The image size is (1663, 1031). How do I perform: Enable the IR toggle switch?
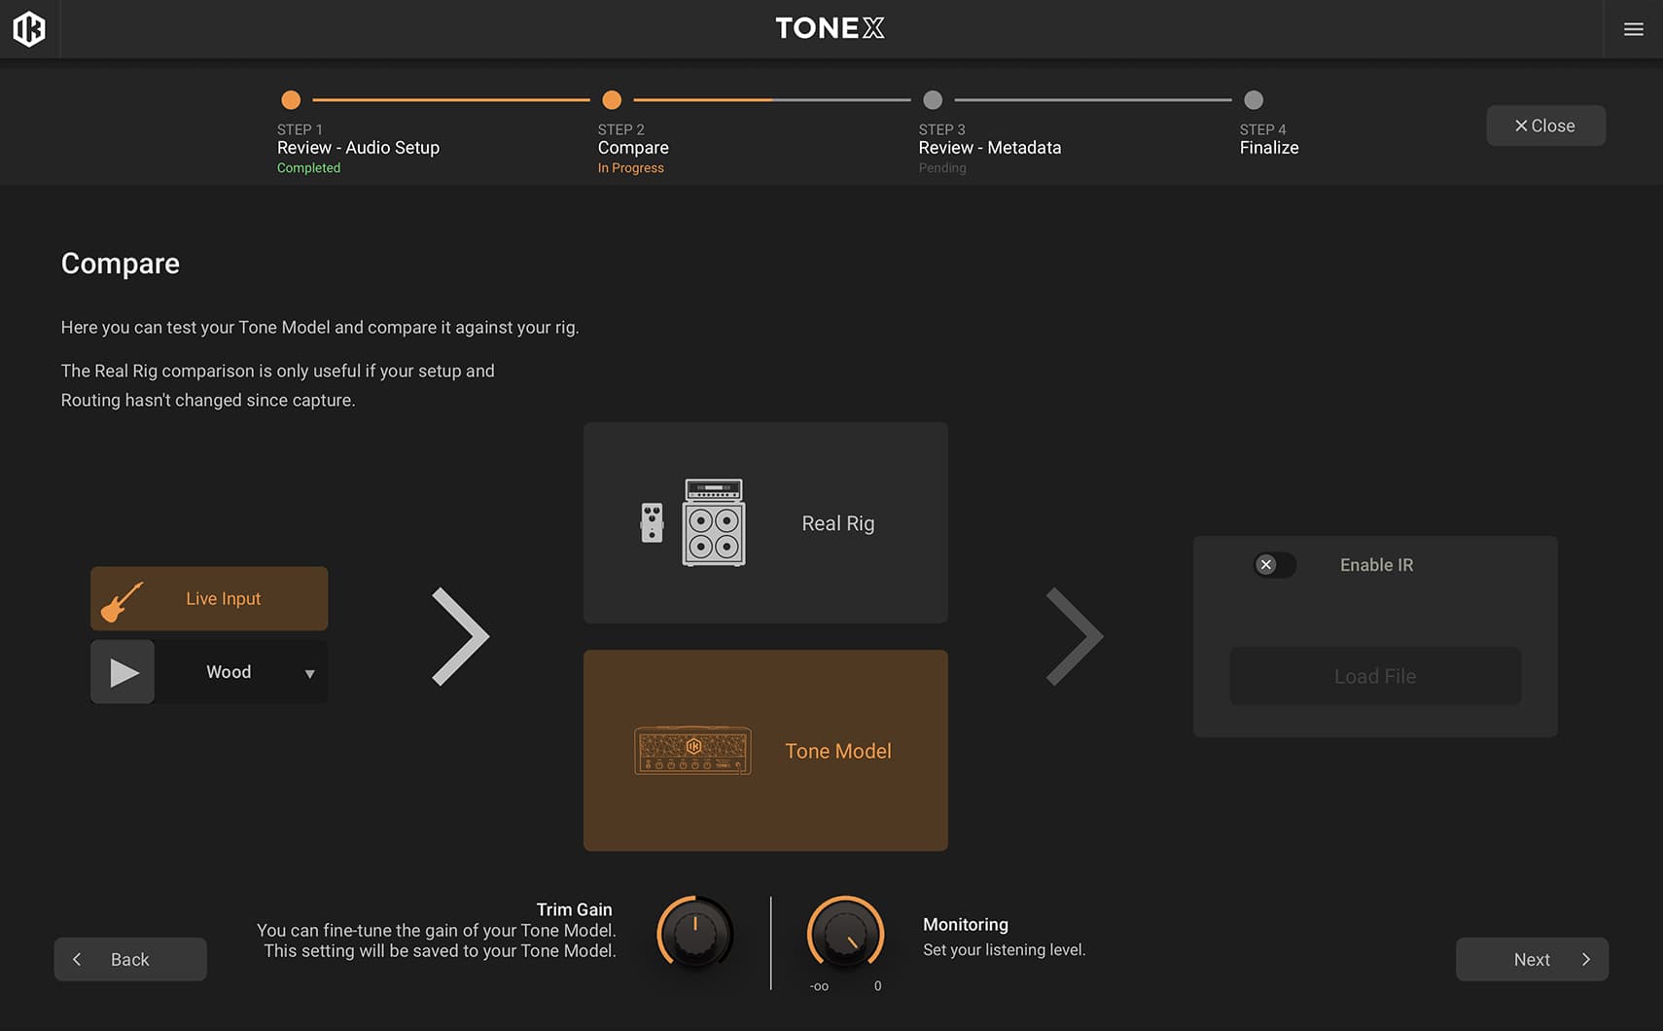point(1276,564)
